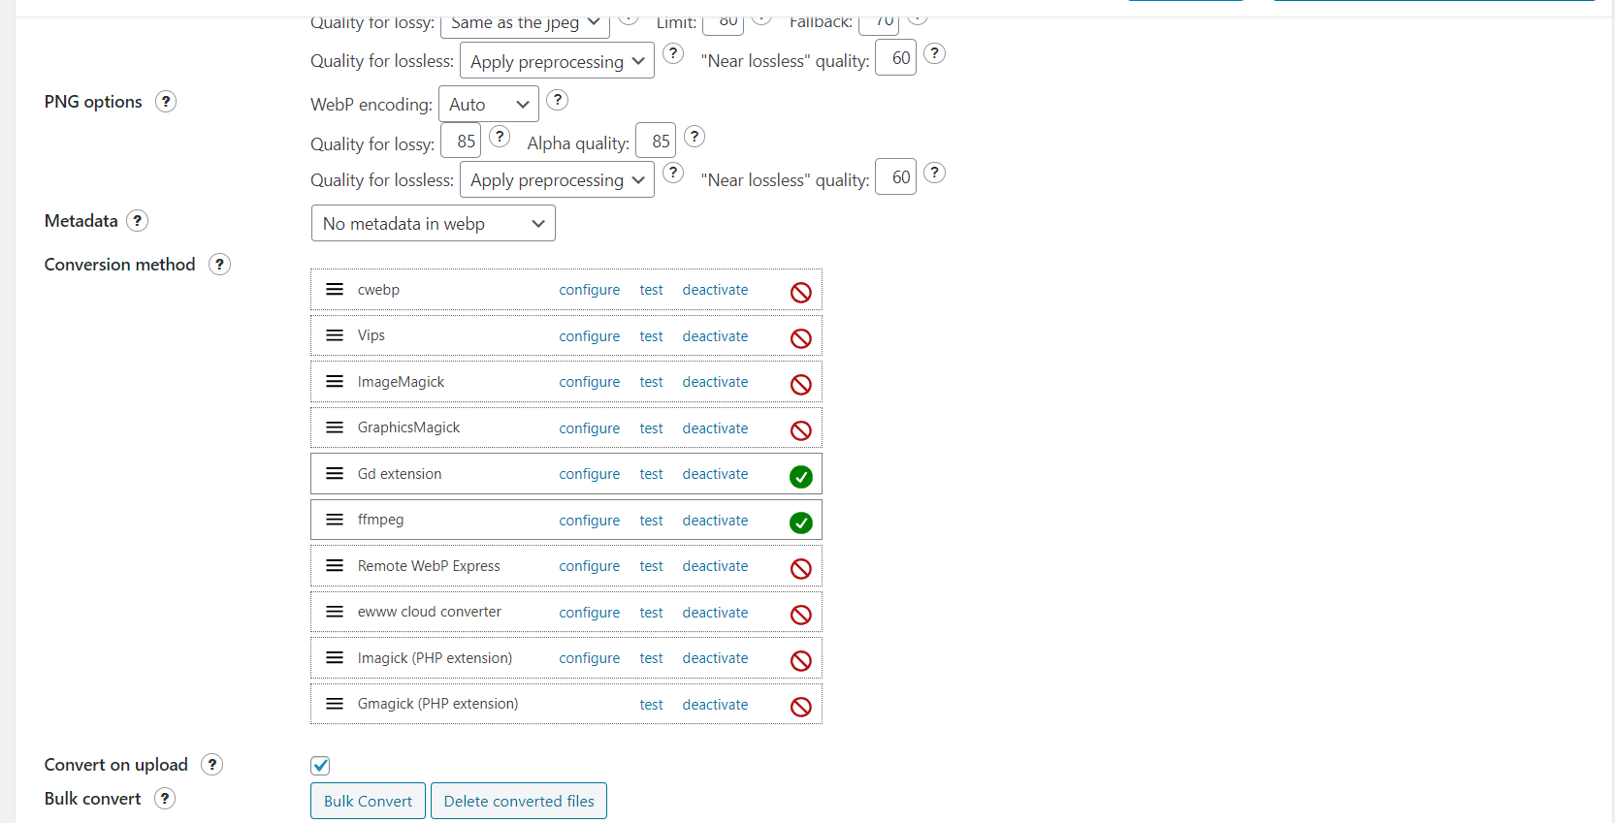Click the PNG Quality for lossy input field
Image resolution: width=1615 pixels, height=823 pixels.
(462, 142)
